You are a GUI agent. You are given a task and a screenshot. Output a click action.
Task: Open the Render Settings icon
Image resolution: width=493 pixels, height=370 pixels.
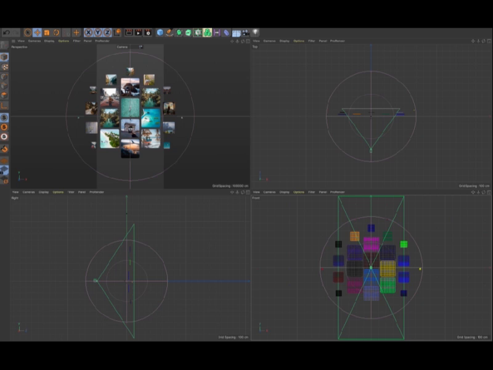(148, 32)
